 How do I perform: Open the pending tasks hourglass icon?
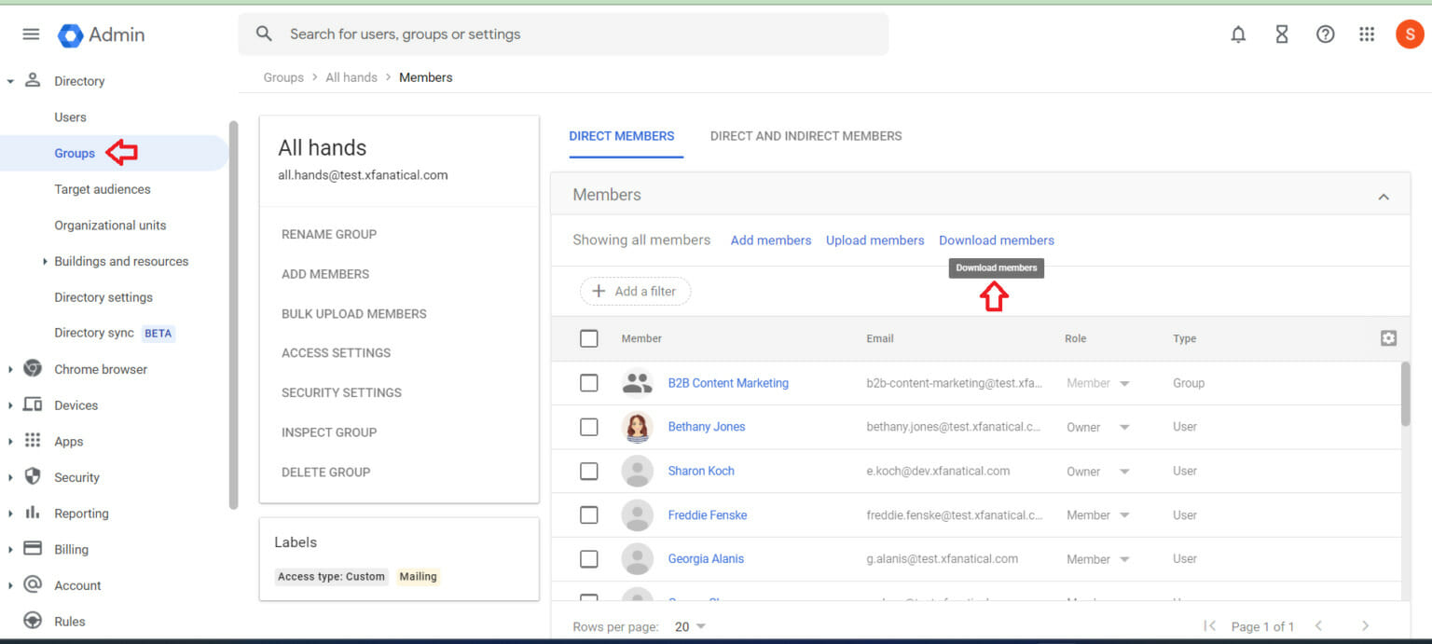[x=1282, y=34]
